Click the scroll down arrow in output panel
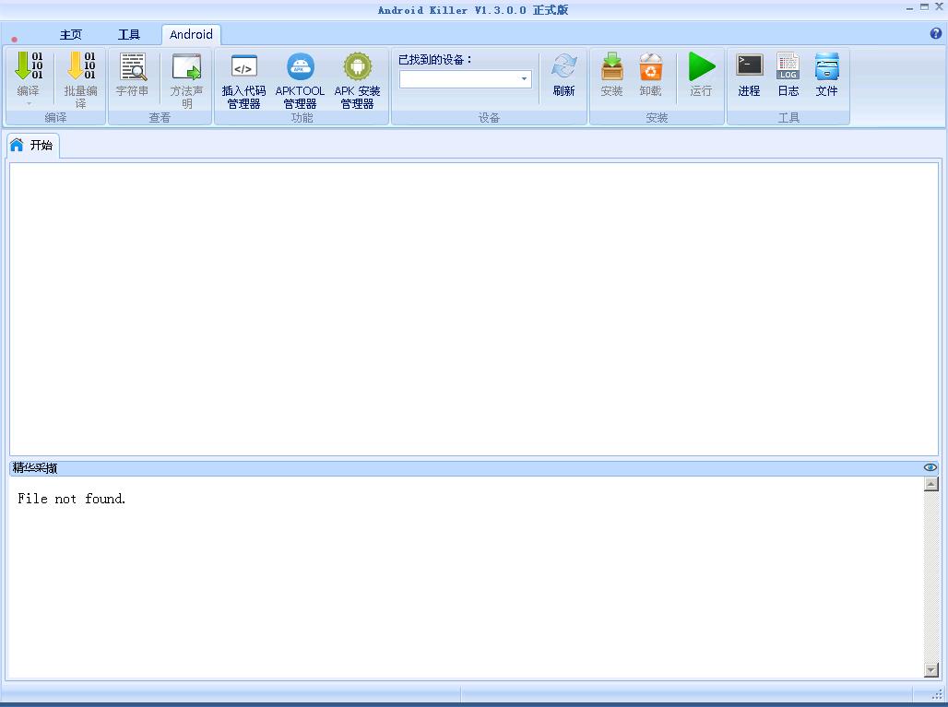The image size is (948, 707). [x=931, y=669]
